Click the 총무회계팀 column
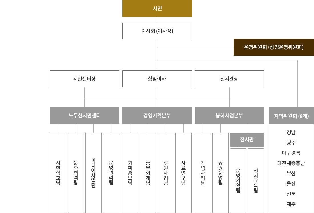This screenshot has height=213, width=314. [148, 173]
